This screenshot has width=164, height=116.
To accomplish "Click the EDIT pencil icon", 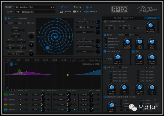I will 62,7.
